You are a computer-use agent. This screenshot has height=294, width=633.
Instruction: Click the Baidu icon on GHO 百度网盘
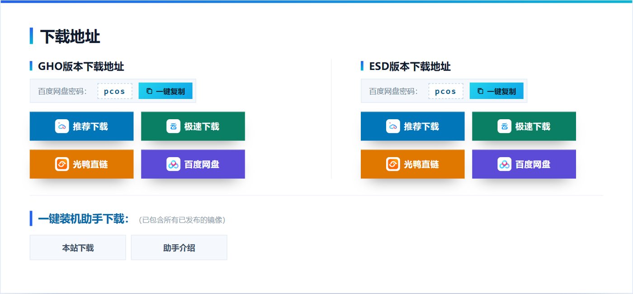pos(173,164)
